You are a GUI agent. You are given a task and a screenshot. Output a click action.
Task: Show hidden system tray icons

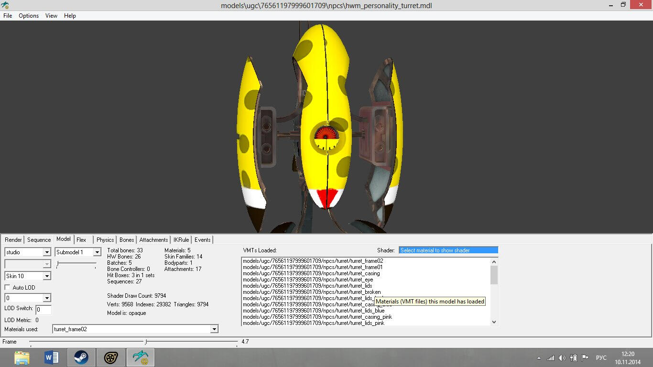click(x=539, y=358)
